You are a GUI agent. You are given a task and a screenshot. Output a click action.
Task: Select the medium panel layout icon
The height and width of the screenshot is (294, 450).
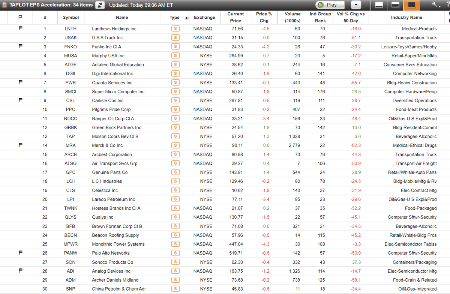[395, 5]
